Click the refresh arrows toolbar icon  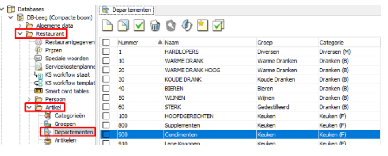tap(186, 25)
